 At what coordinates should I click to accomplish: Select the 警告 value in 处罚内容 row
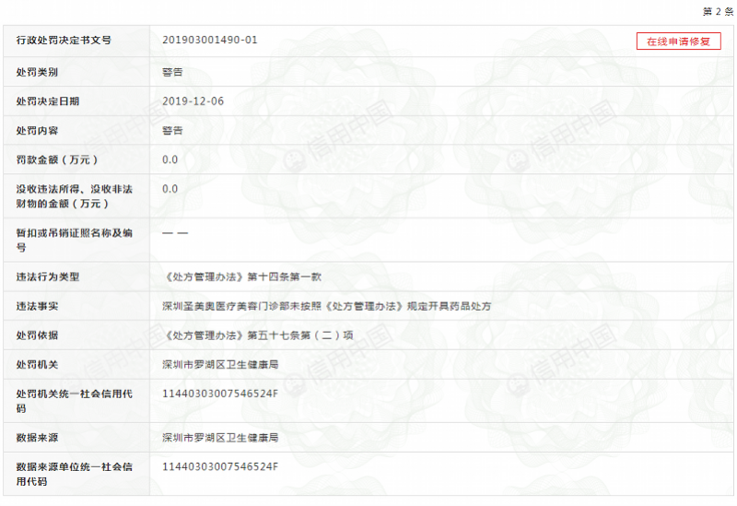(172, 130)
